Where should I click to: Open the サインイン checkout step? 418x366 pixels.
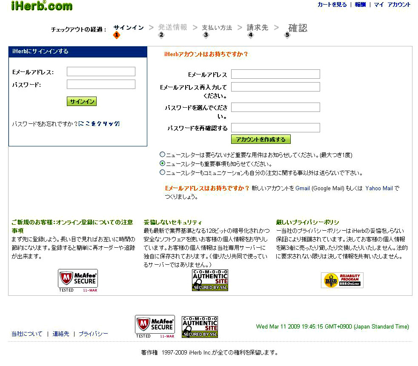pyautogui.click(x=129, y=28)
